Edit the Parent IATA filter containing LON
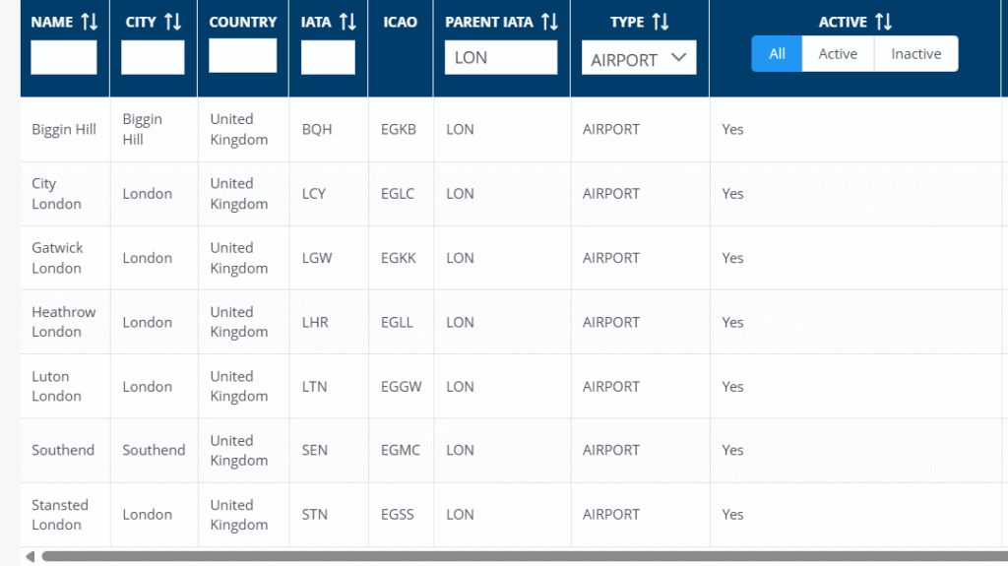 500,57
